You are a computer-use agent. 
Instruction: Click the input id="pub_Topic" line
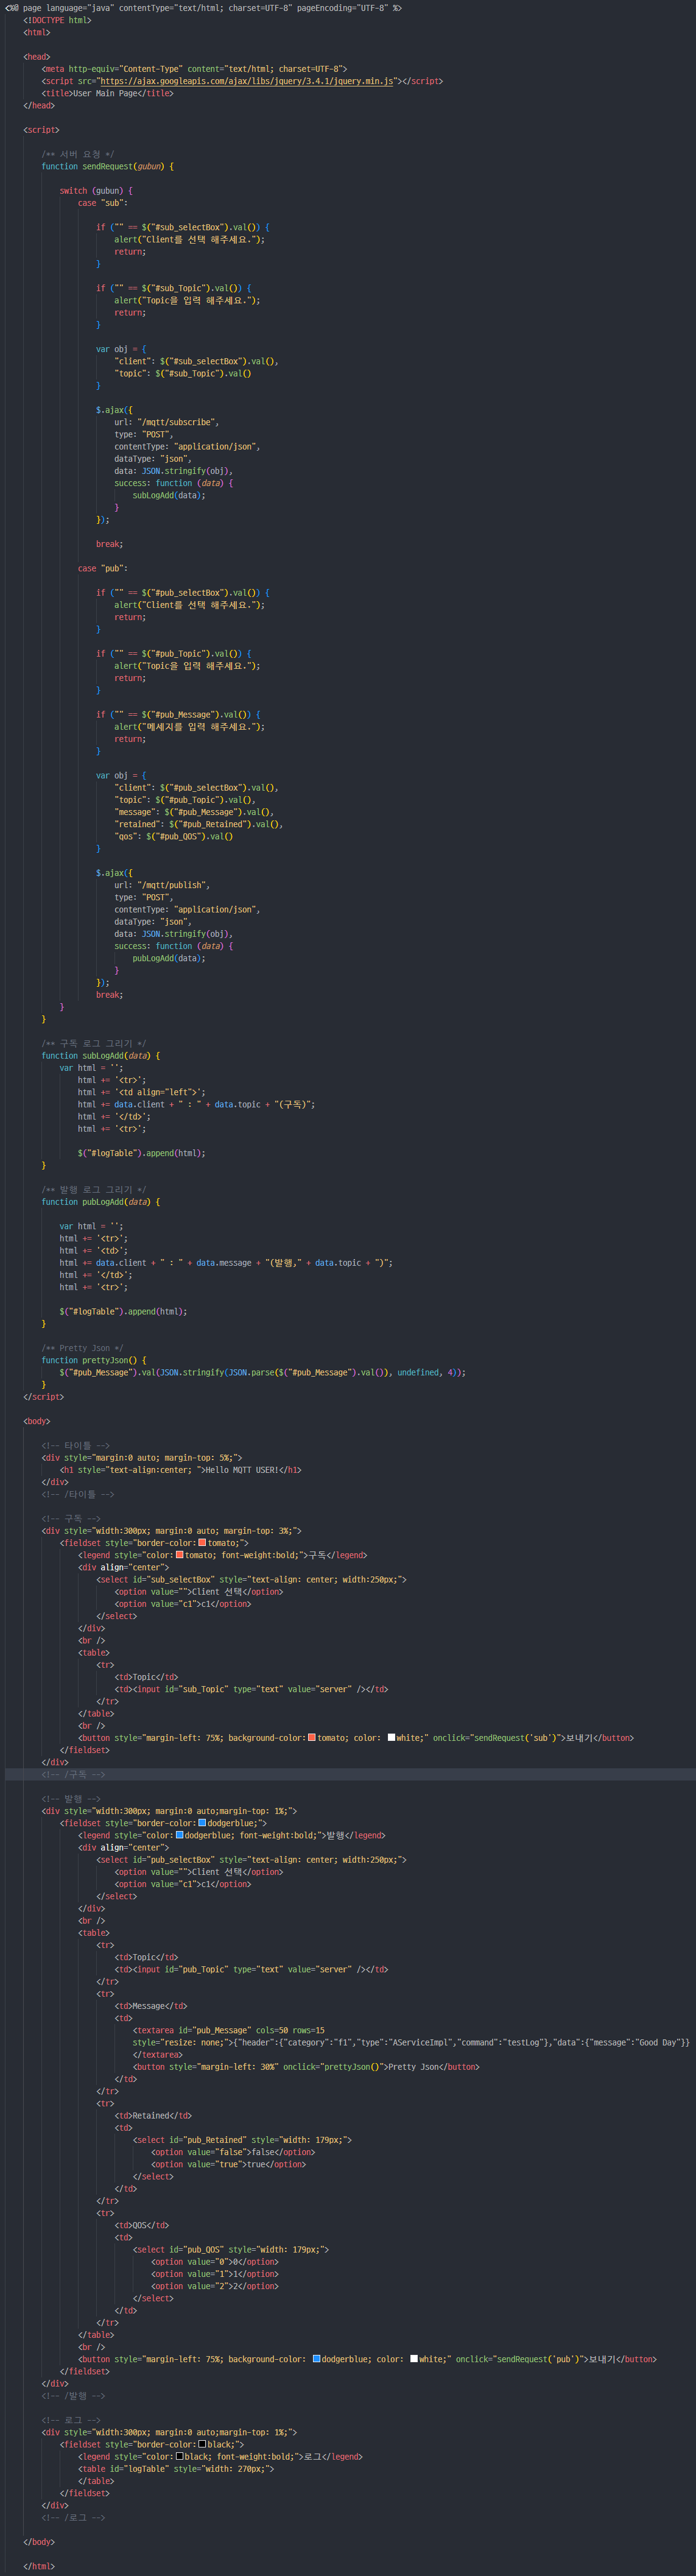click(x=251, y=1970)
